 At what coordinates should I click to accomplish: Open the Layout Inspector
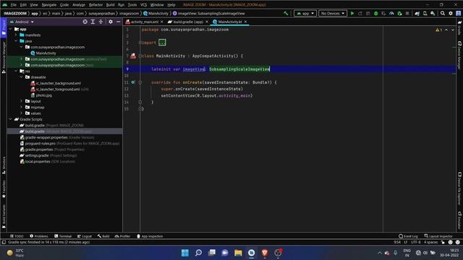(438, 236)
